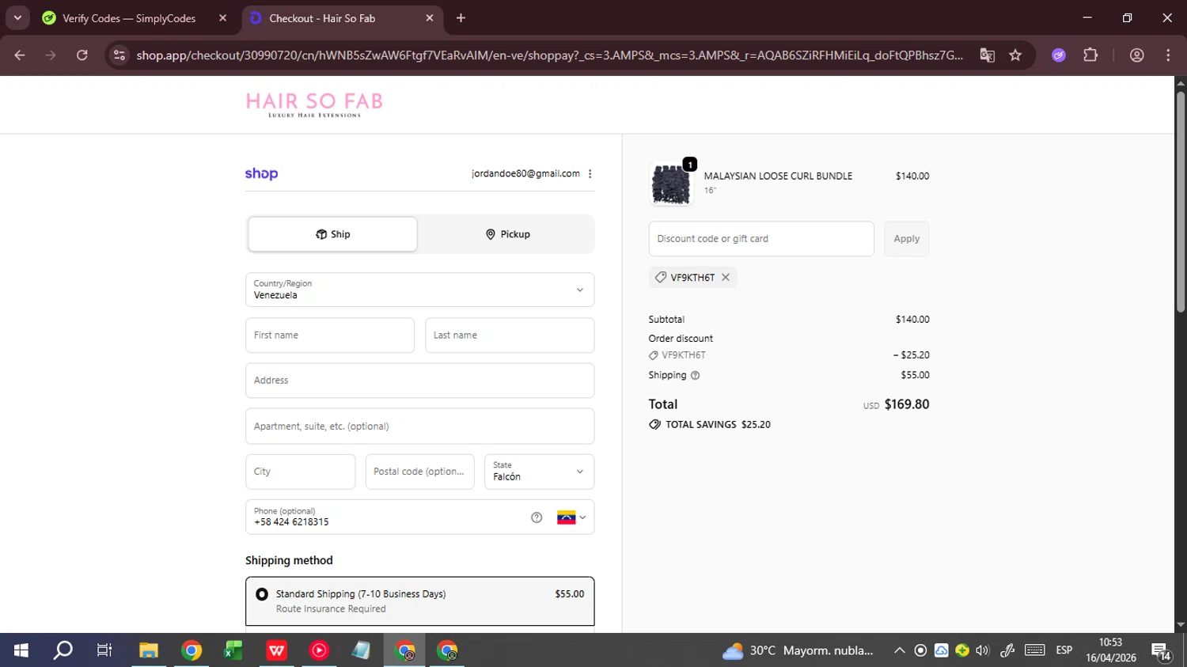Focus the City field
The width and height of the screenshot is (1187, 667).
tap(301, 472)
